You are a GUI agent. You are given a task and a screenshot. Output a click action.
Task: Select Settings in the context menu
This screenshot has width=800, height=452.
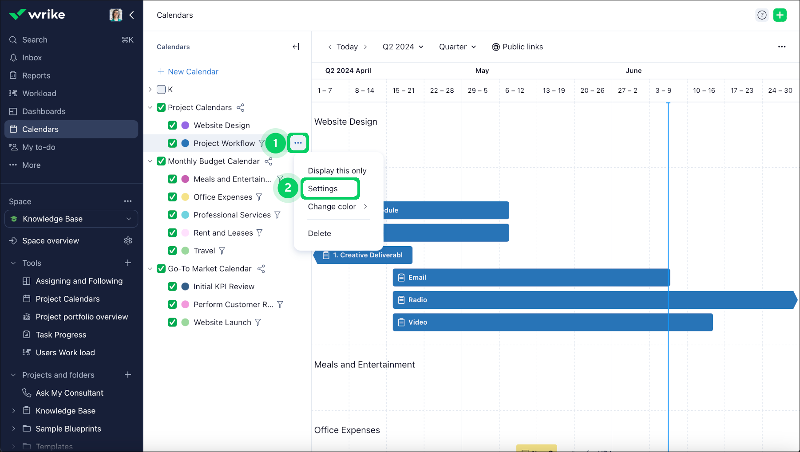tap(323, 189)
